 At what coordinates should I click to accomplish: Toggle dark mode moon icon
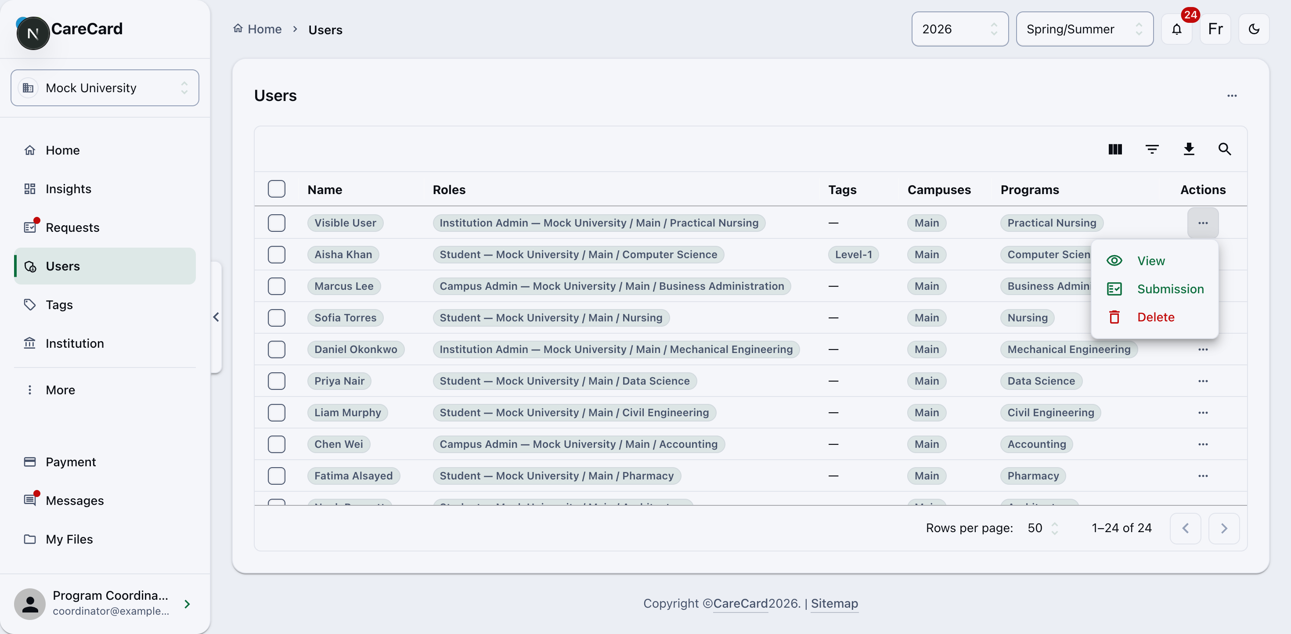(x=1254, y=29)
